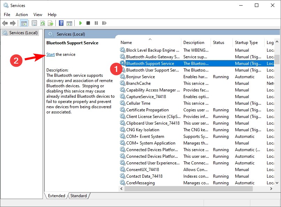Open the File menu

[7, 15]
